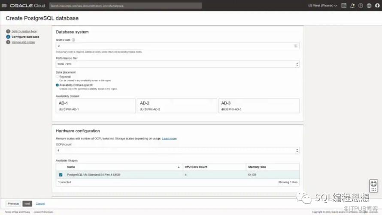382x215 pixels.
Task: Select the Configure database step
Action: click(x=25, y=37)
